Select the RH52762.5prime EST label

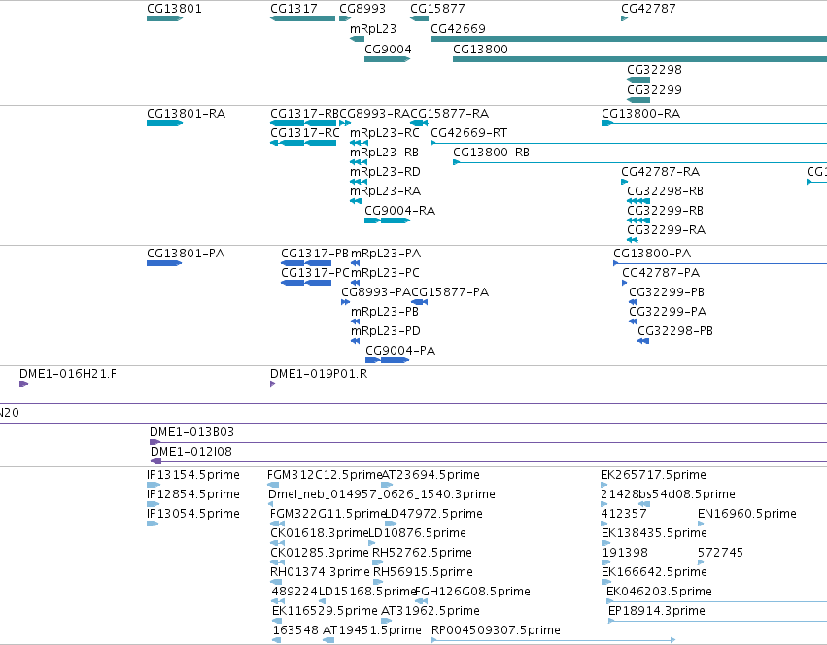click(x=423, y=553)
